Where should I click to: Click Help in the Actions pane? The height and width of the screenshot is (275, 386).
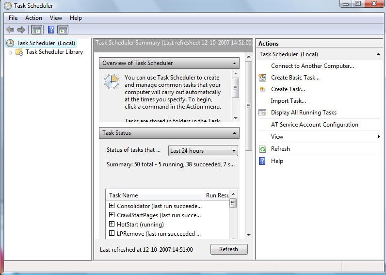click(x=277, y=161)
